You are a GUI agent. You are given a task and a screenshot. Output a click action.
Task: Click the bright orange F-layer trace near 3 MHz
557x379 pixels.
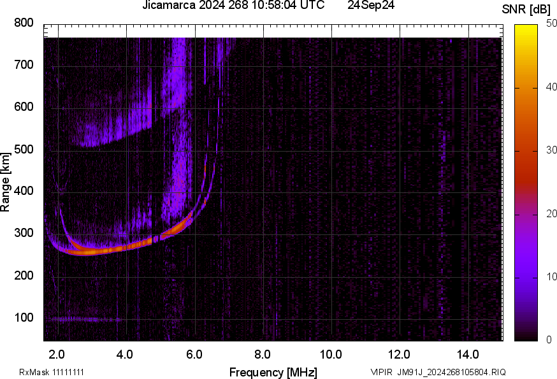[x=92, y=252]
